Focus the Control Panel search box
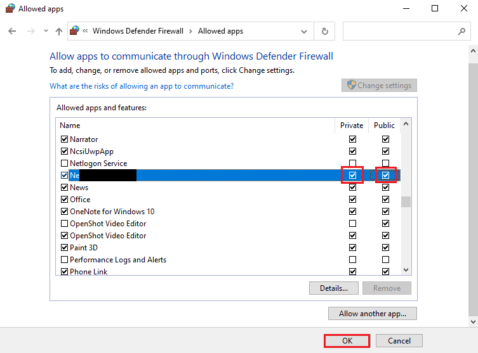This screenshot has height=353, width=478. [407, 31]
